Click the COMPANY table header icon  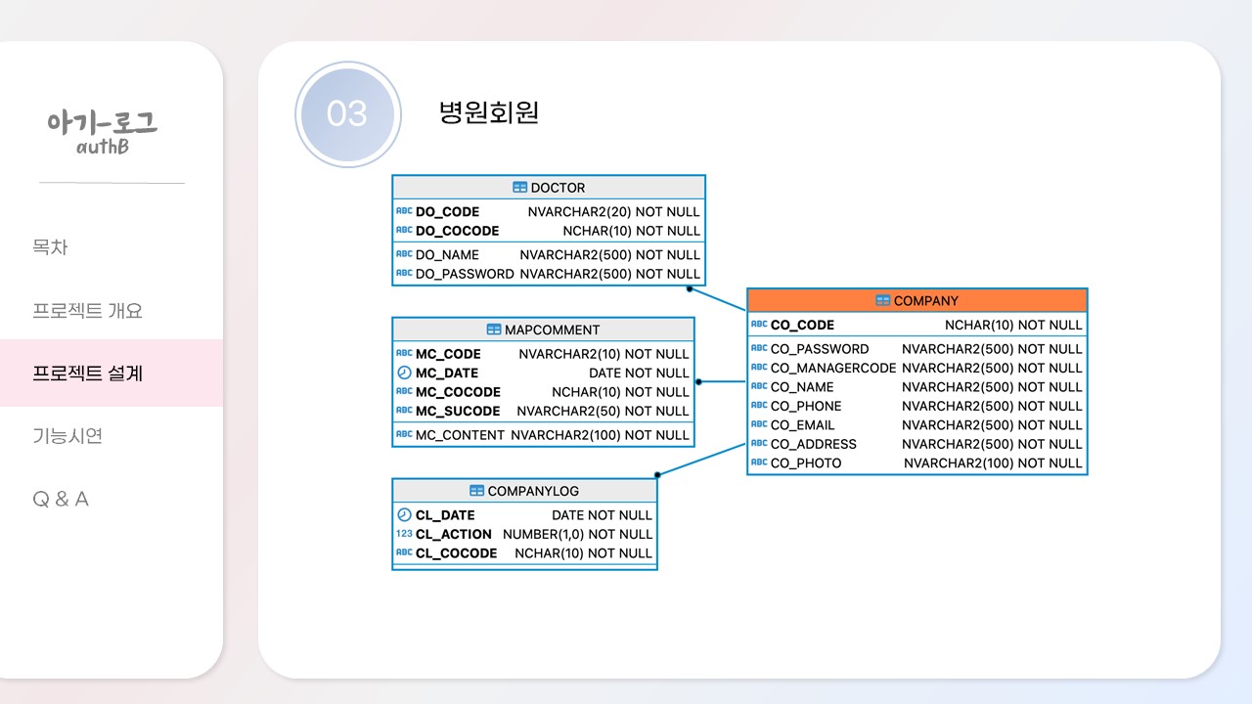[882, 301]
